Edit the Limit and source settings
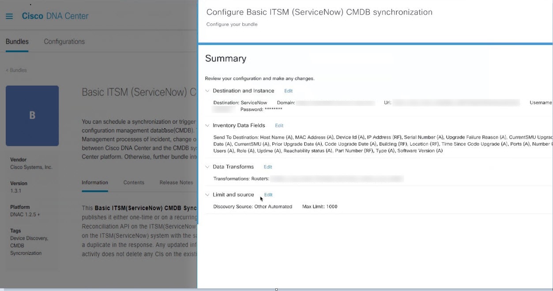The height and width of the screenshot is (291, 553). tap(268, 195)
